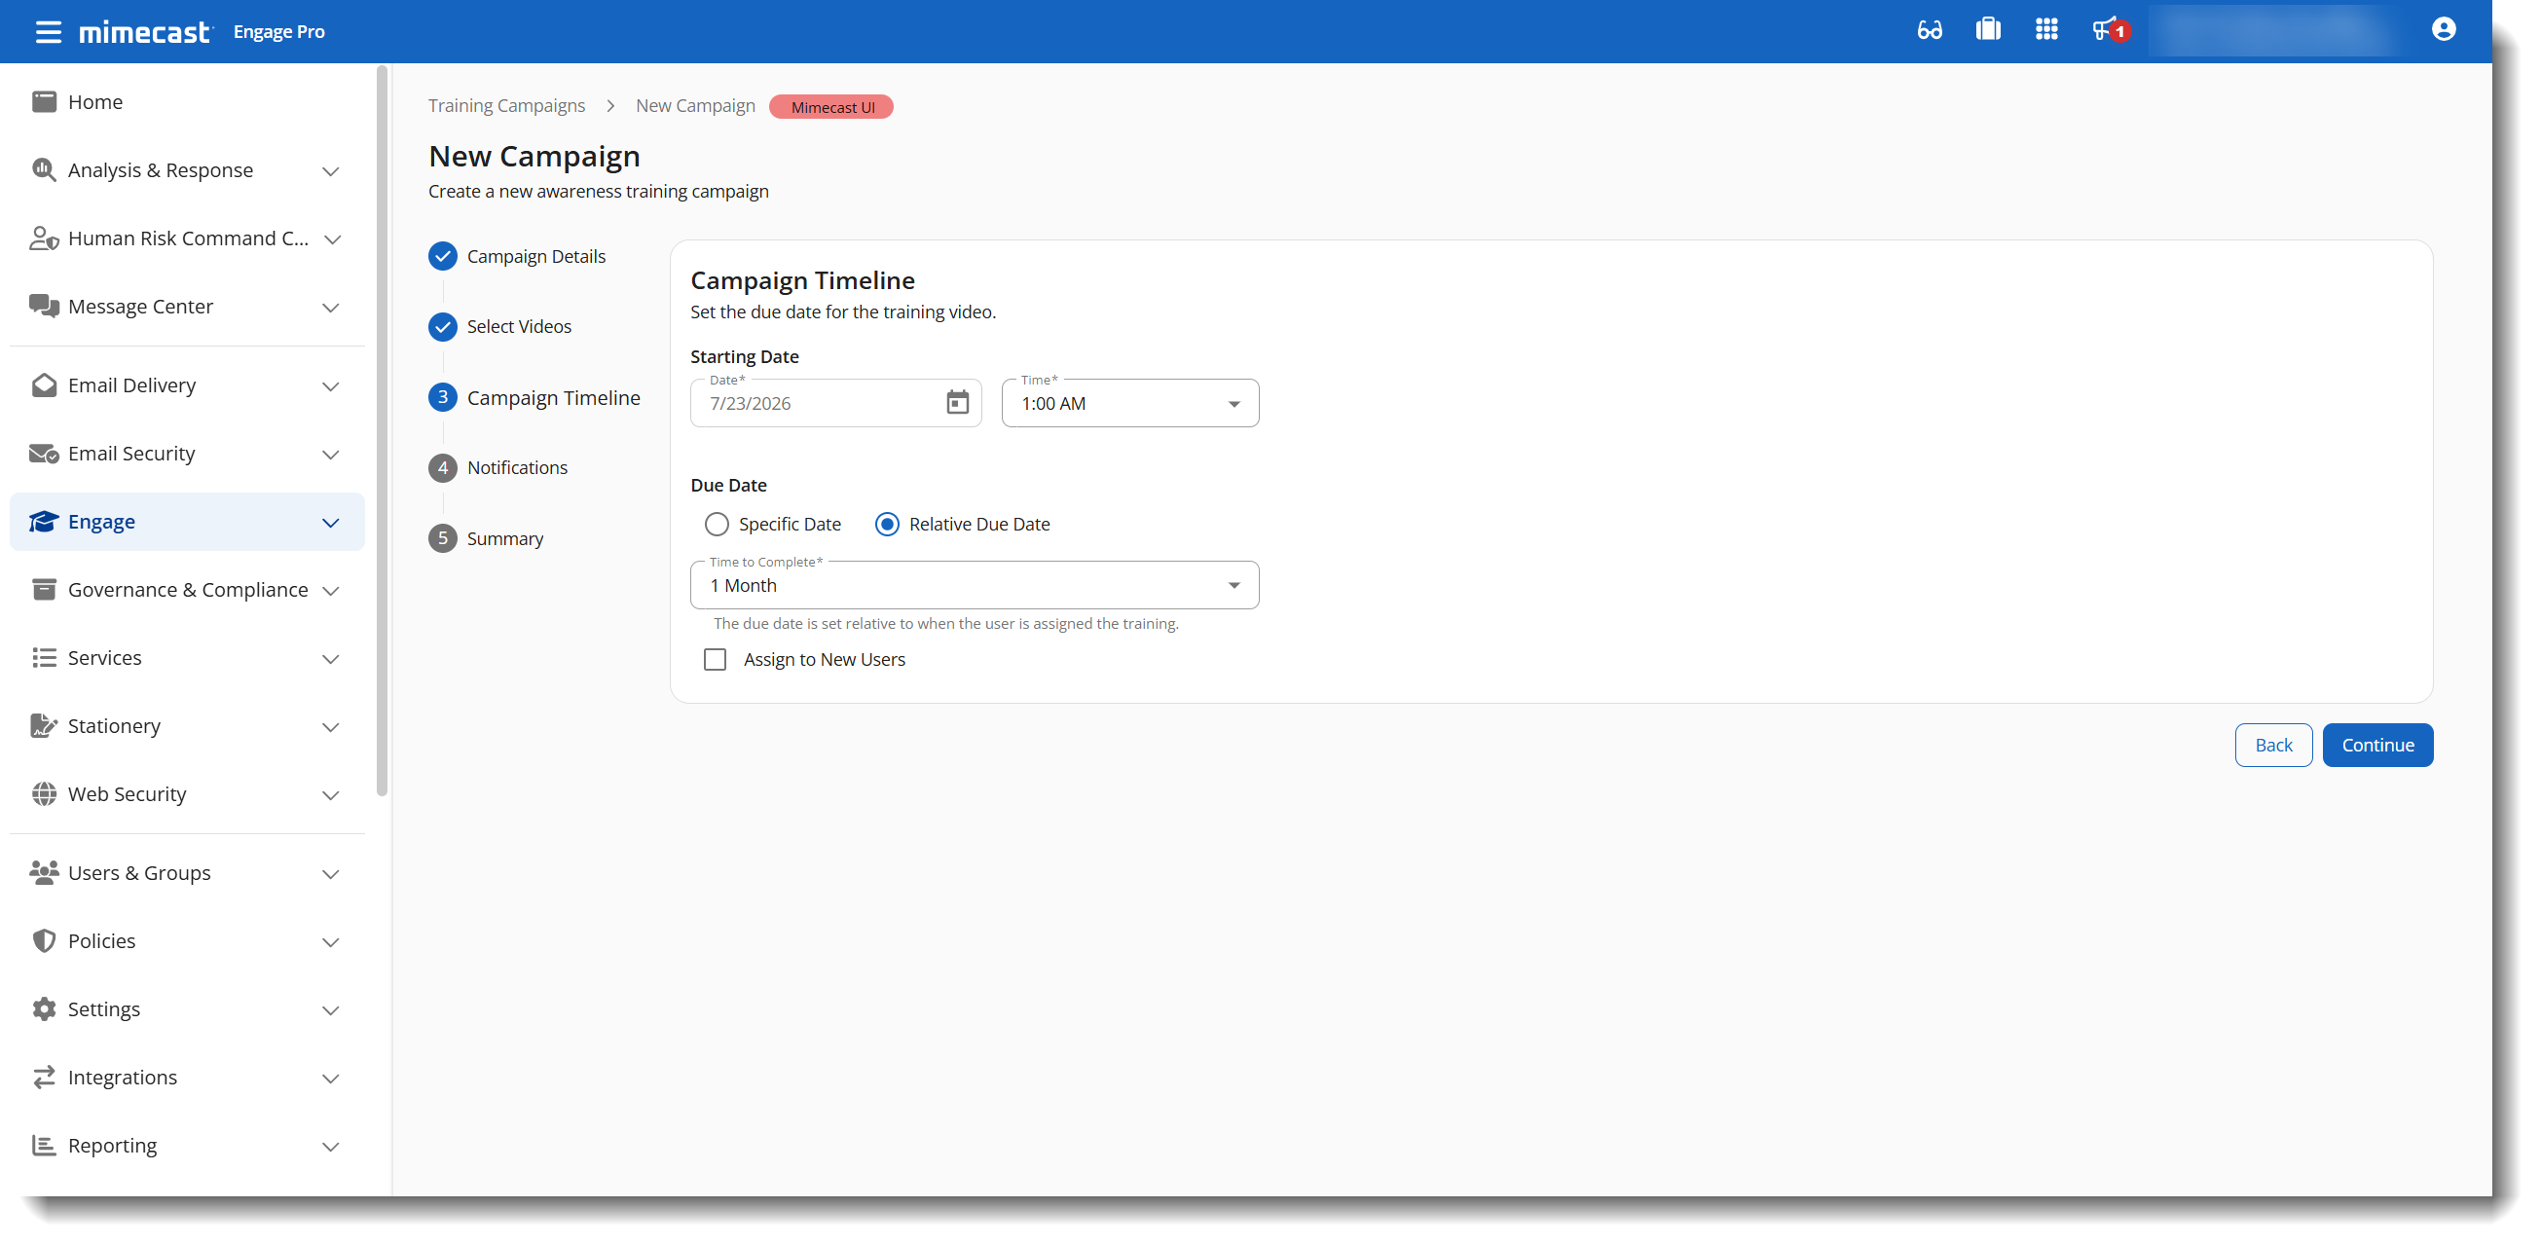Expand the Message Center chevron

click(330, 307)
